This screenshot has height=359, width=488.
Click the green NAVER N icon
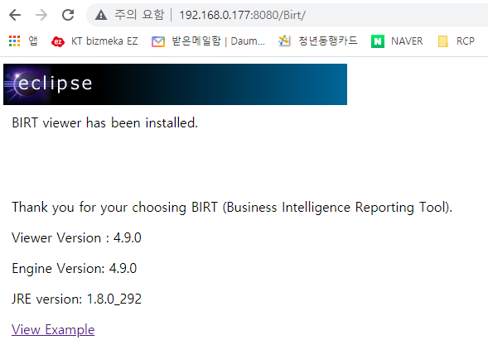(378, 41)
